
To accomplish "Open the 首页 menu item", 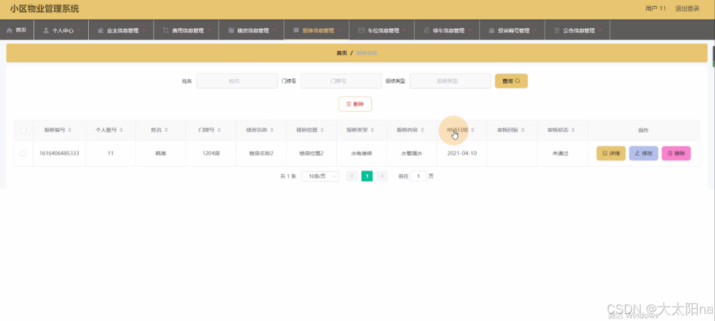I will [x=17, y=30].
